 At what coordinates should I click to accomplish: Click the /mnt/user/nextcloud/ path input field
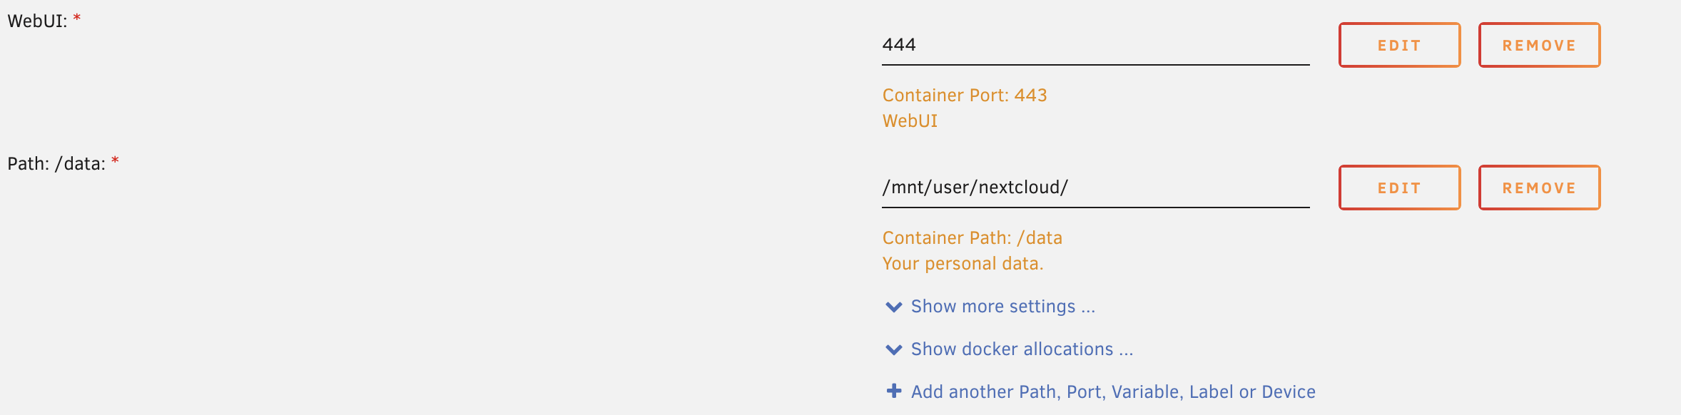click(x=1095, y=188)
